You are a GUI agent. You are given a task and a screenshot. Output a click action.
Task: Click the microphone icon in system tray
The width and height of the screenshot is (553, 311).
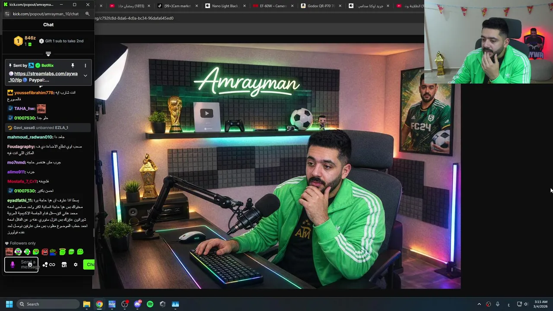coord(498,304)
